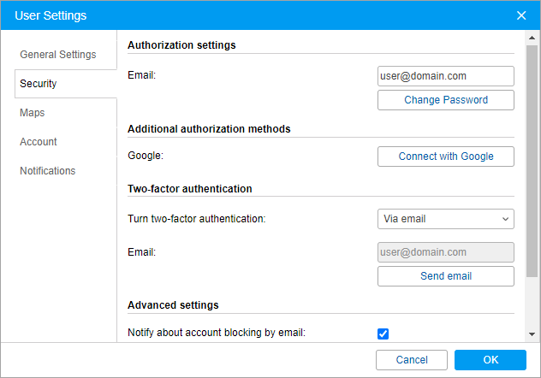
Task: Select the Security tab
Action: [x=39, y=84]
